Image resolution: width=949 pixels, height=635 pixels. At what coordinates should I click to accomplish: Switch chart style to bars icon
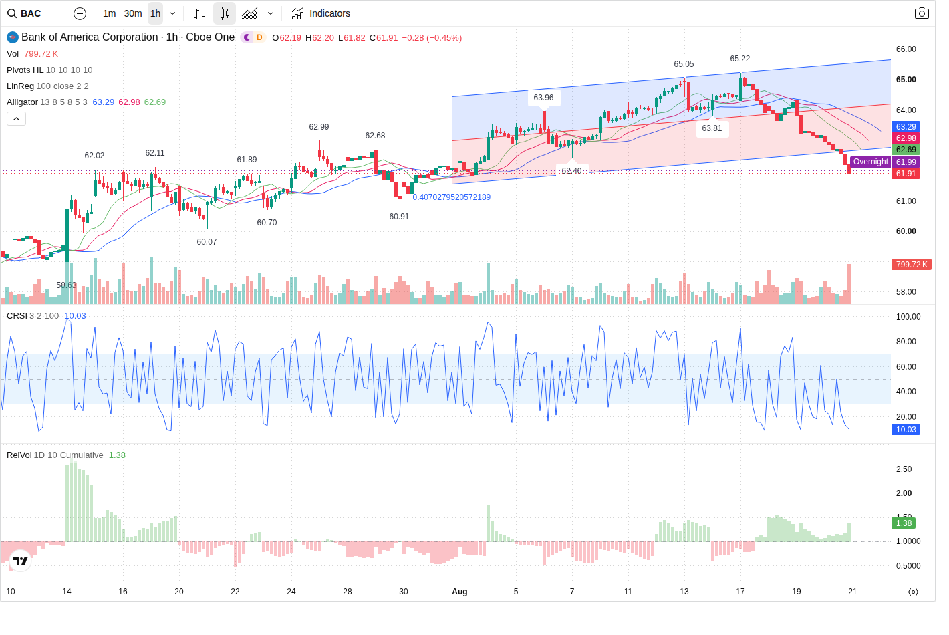(199, 13)
